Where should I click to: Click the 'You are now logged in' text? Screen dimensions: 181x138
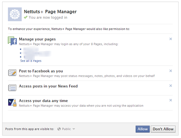48,18
